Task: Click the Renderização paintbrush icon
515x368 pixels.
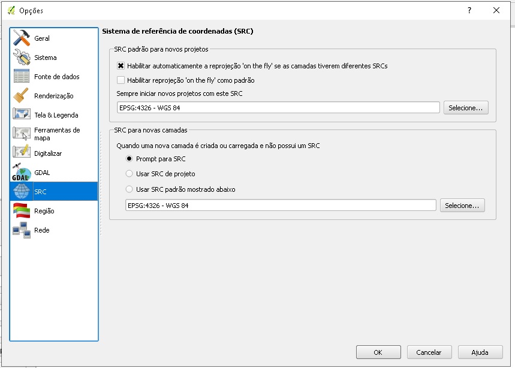Action: coord(22,96)
